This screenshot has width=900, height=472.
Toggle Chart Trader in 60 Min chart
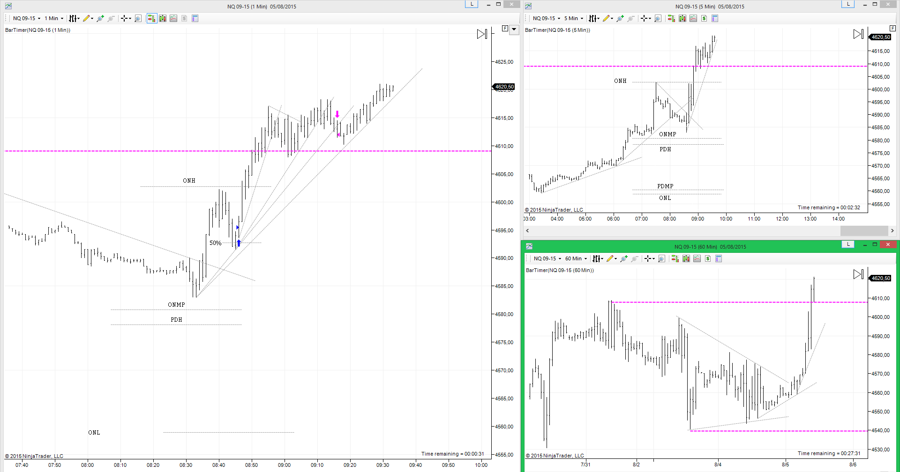[x=675, y=258]
